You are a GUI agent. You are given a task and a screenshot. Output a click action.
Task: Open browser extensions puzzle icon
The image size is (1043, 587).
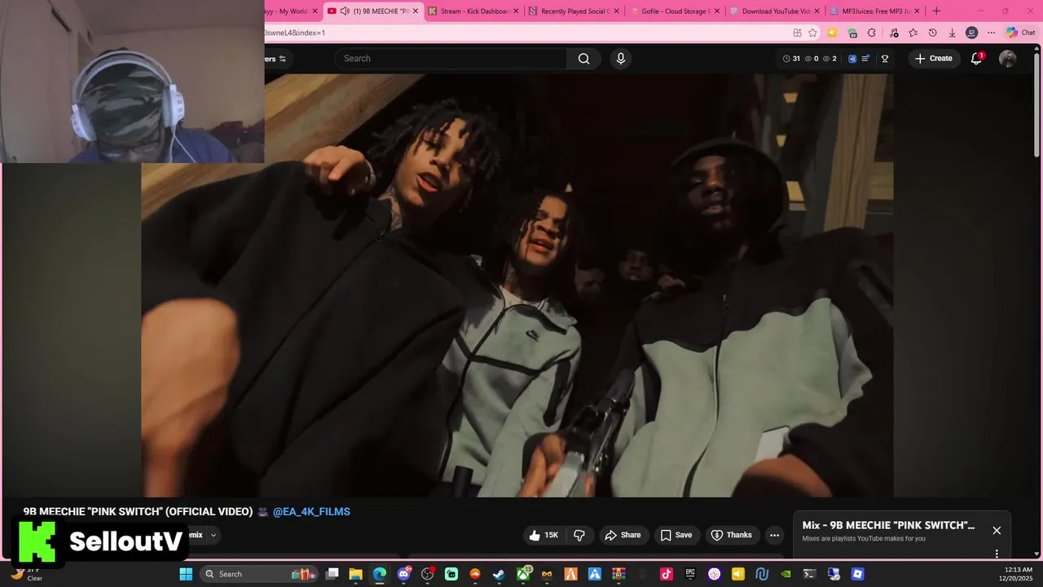pos(871,33)
